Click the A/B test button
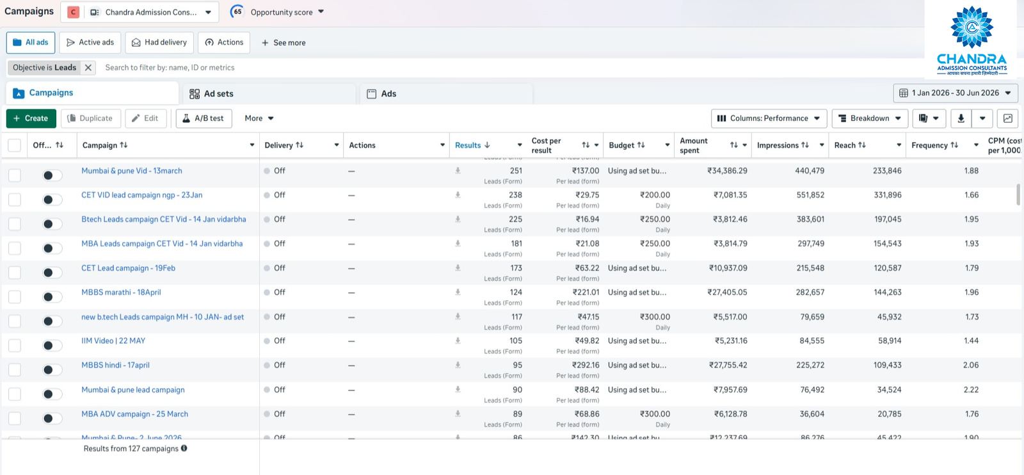This screenshot has width=1024, height=475. point(204,118)
